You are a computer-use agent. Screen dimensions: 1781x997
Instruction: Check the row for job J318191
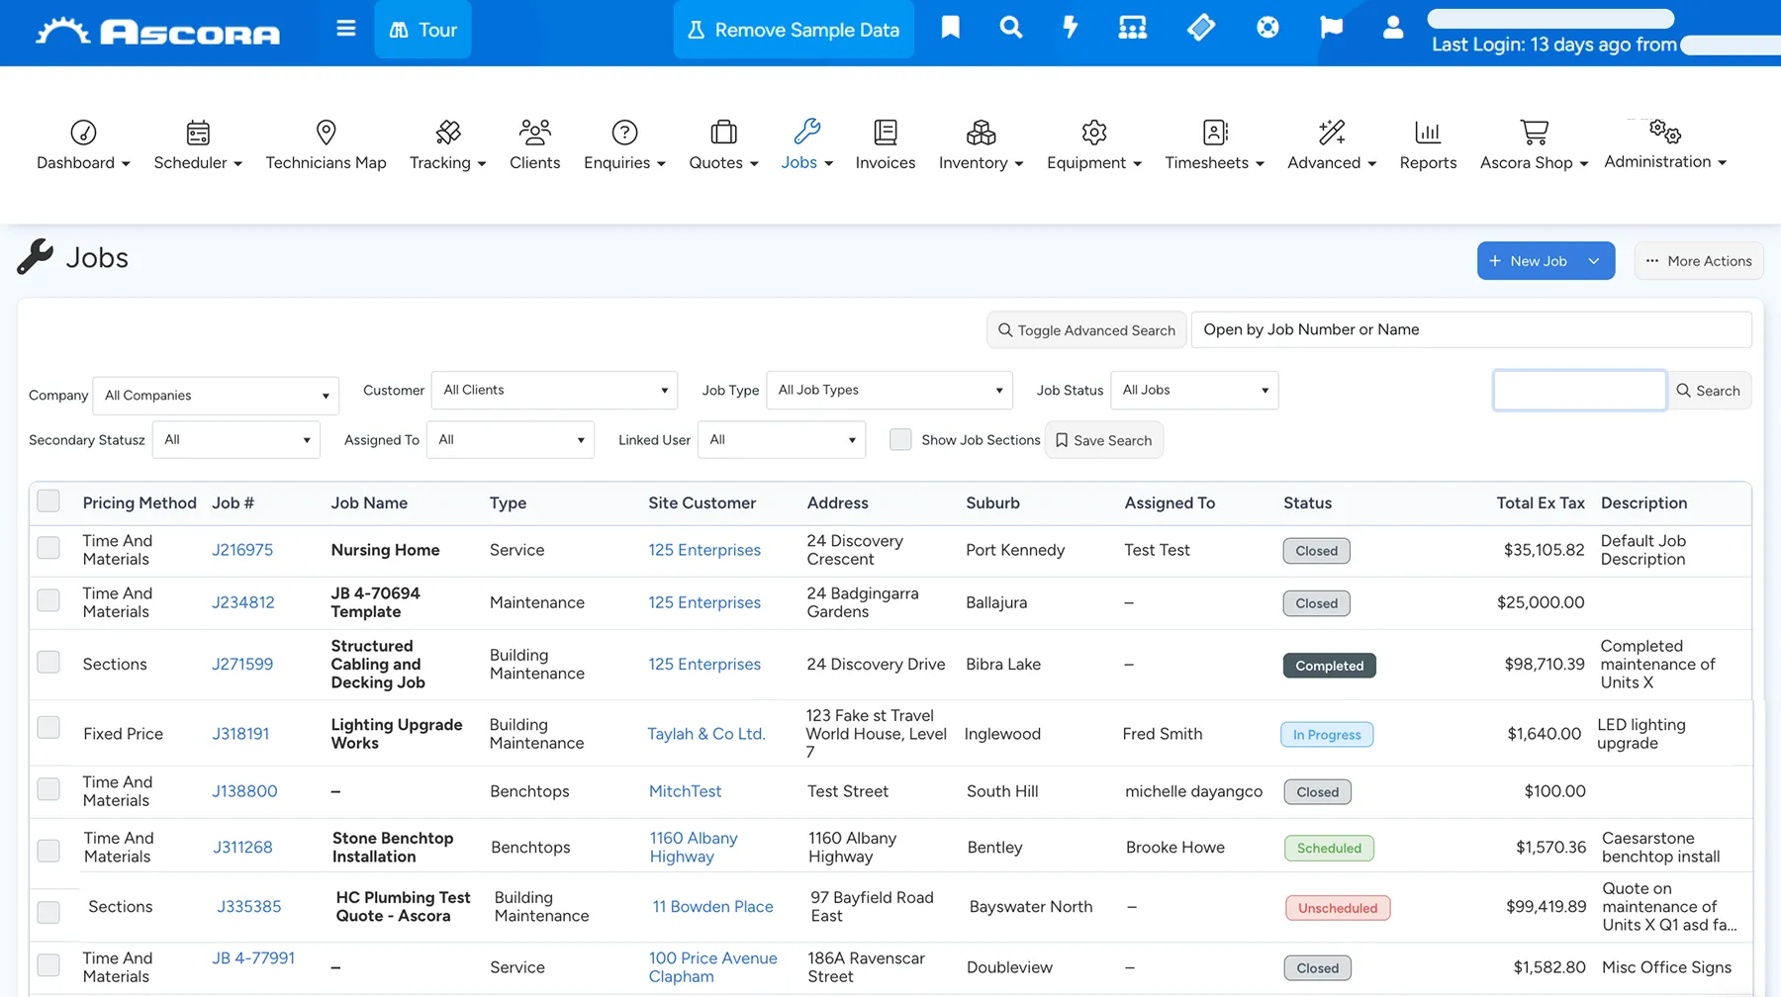coord(48,728)
